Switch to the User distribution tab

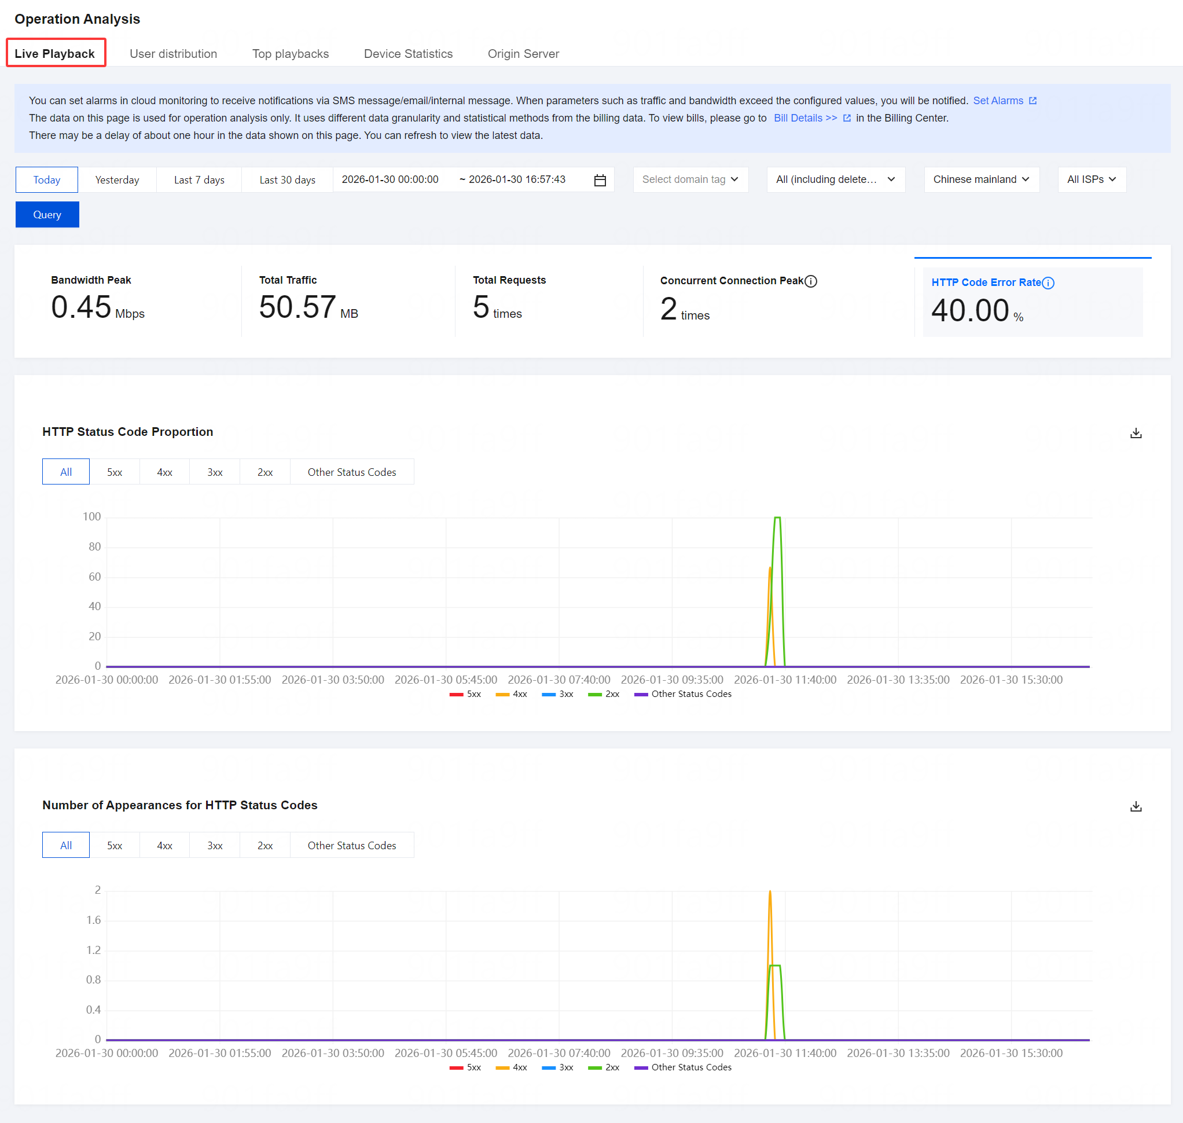point(174,54)
